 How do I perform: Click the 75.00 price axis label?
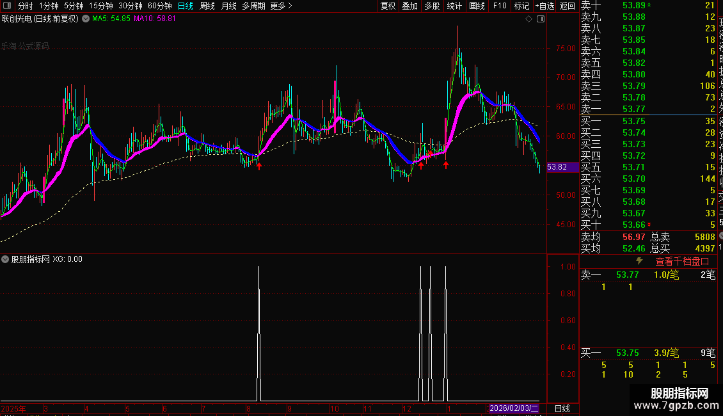[566, 48]
